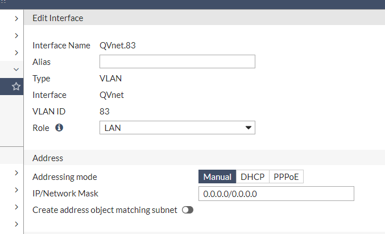The width and height of the screenshot is (385, 234).
Task: Expand sidebar chevron beside Addressing mode row
Action: [x=16, y=172]
